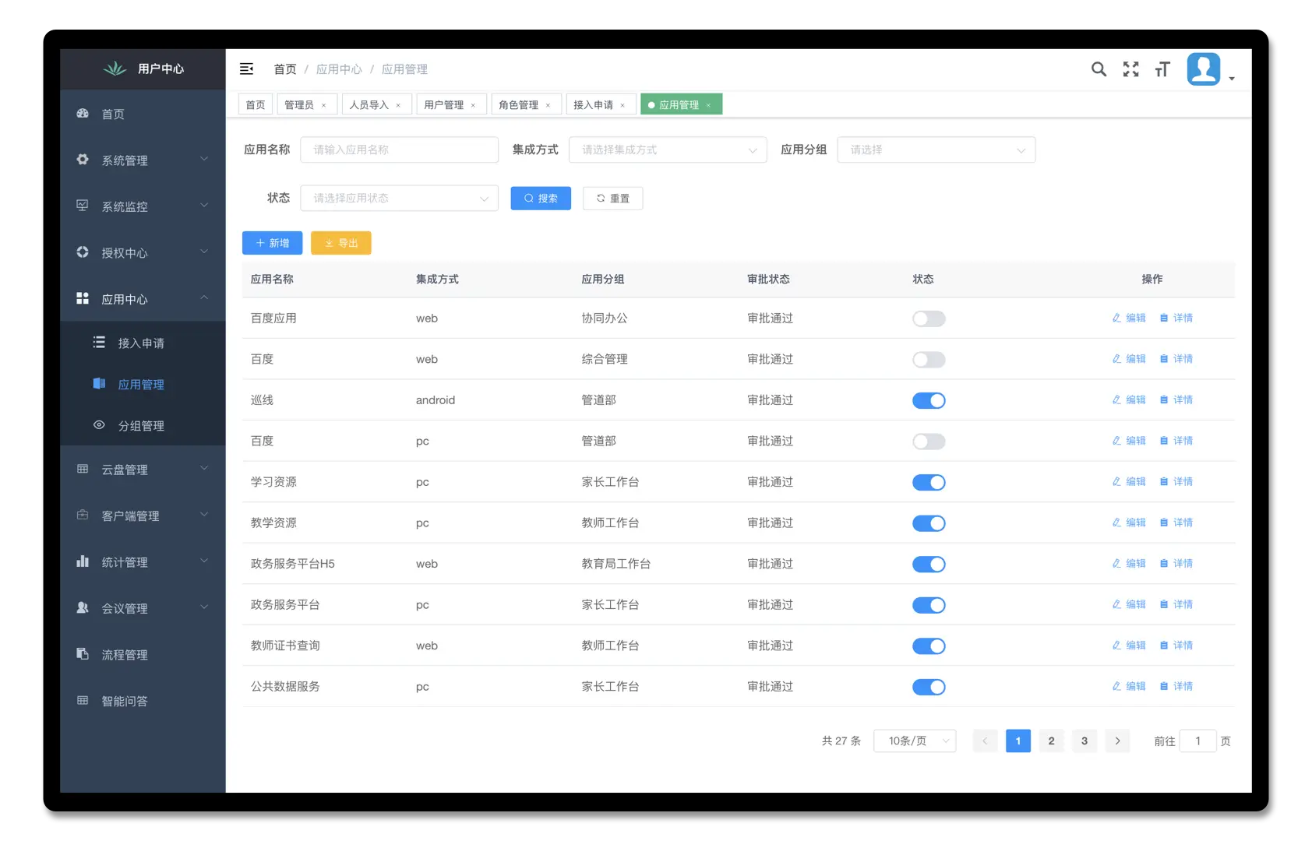Disable the status switch for 巡线

coord(929,400)
